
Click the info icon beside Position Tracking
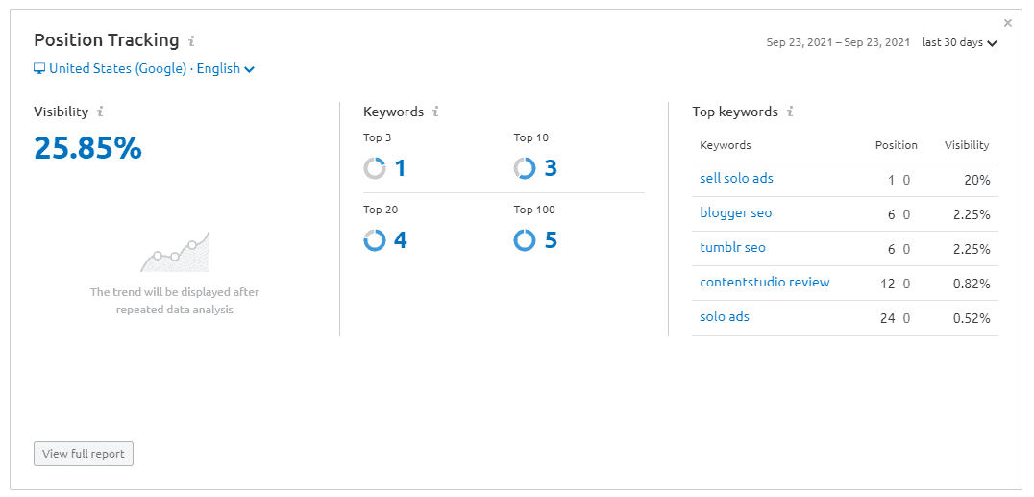pyautogui.click(x=191, y=41)
